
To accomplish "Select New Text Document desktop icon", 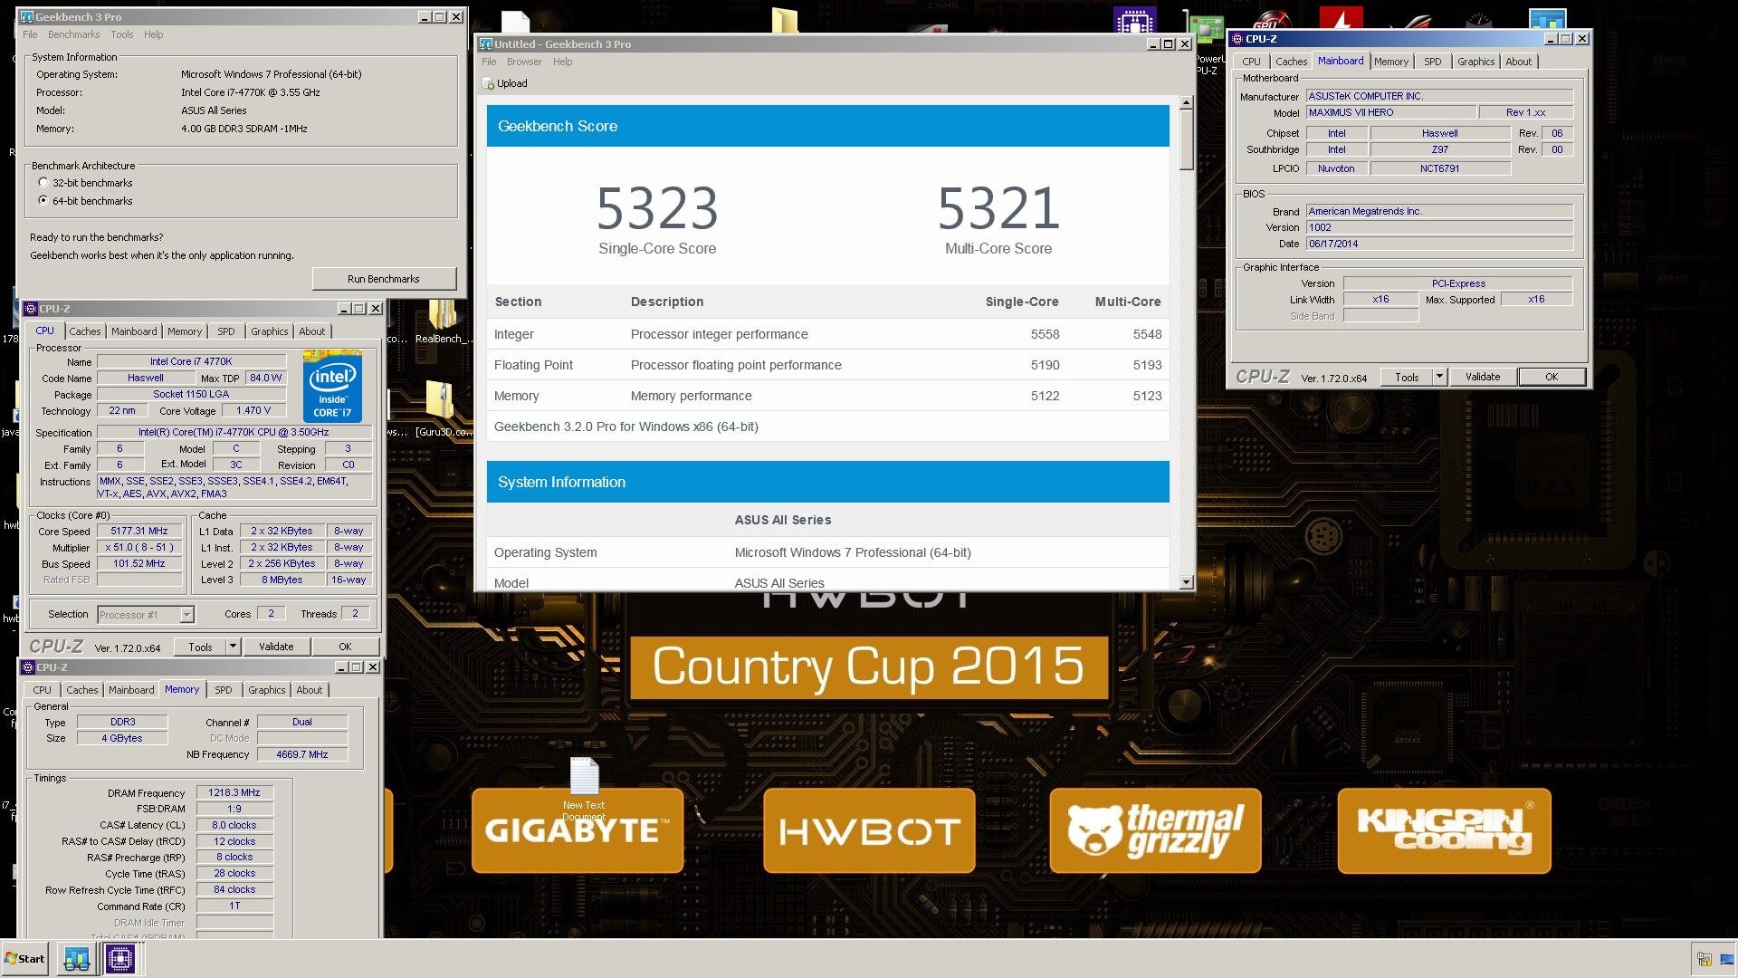I will point(584,788).
